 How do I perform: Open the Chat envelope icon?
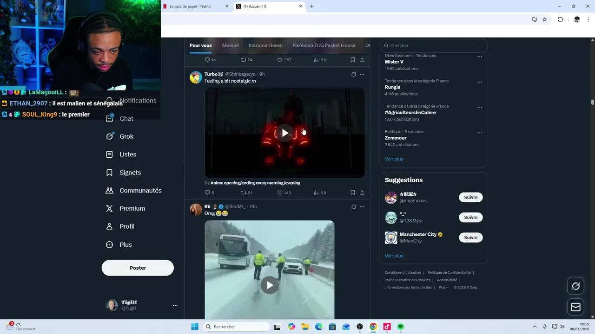[x=110, y=118]
